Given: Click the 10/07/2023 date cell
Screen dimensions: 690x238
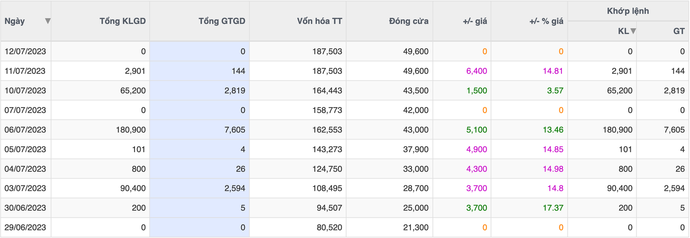Looking at the screenshot, I should pos(25,90).
